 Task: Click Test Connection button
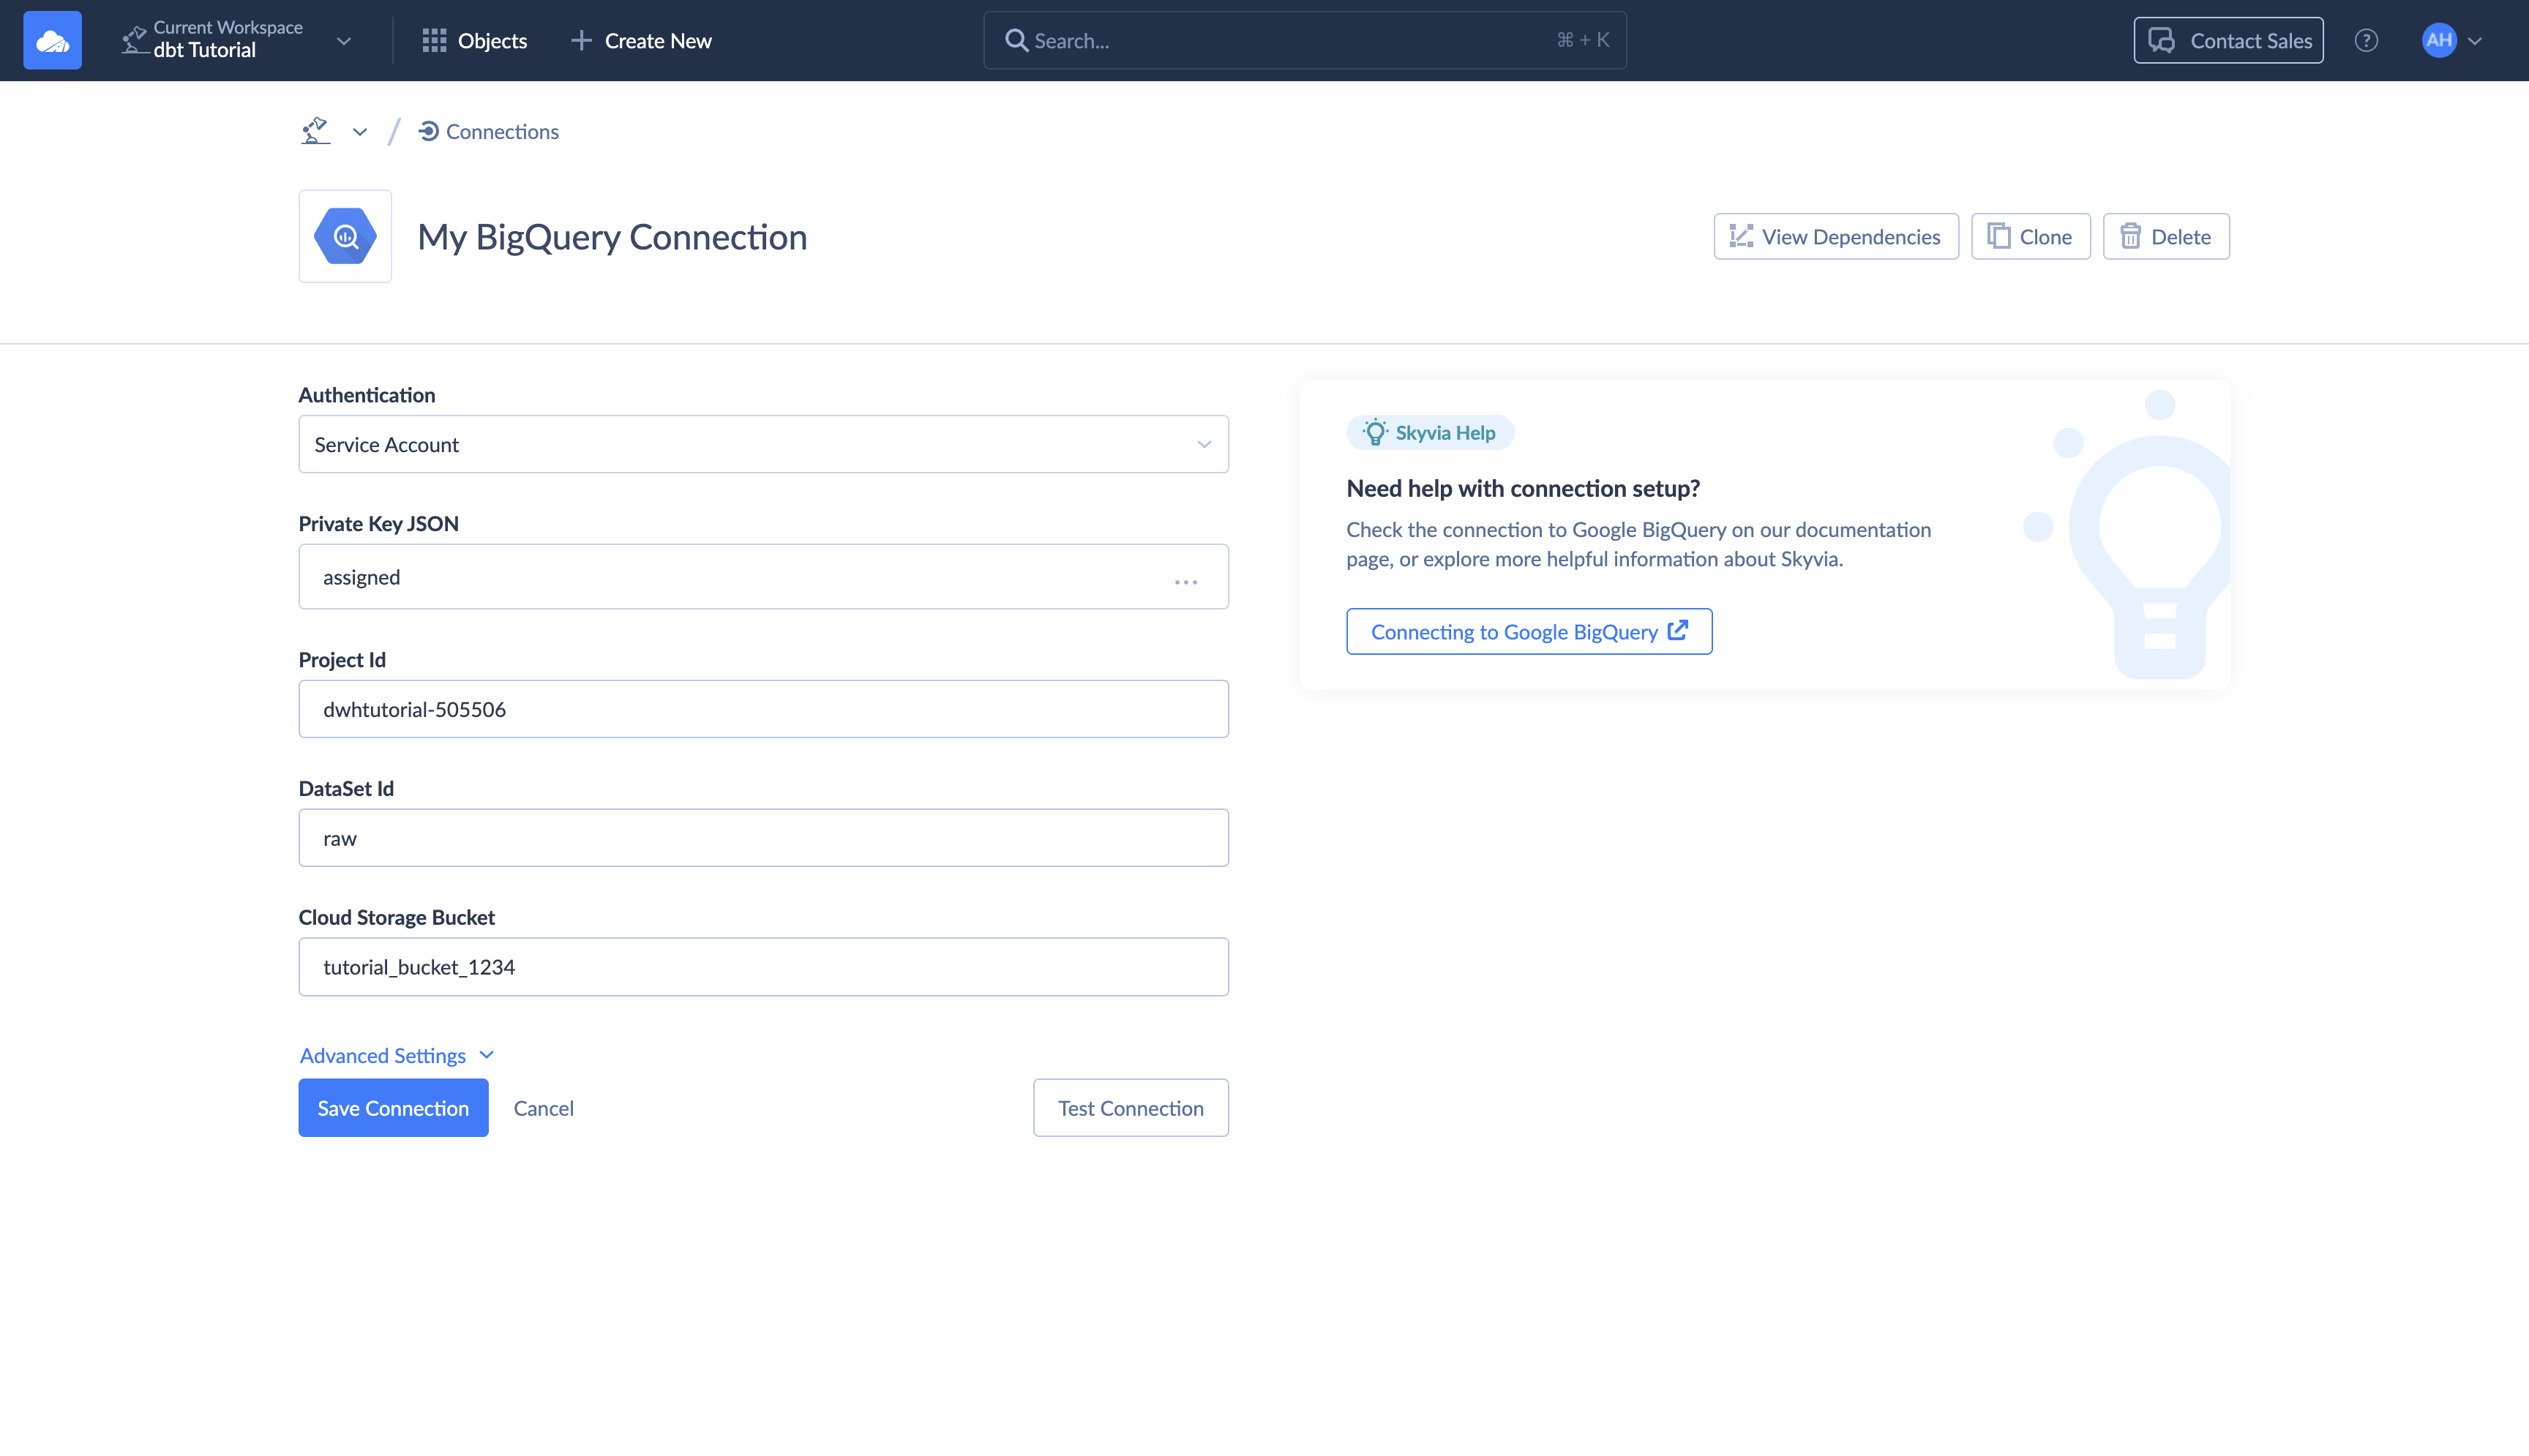tap(1130, 1107)
